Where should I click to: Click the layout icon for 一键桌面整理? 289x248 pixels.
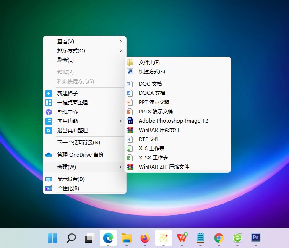coord(49,103)
